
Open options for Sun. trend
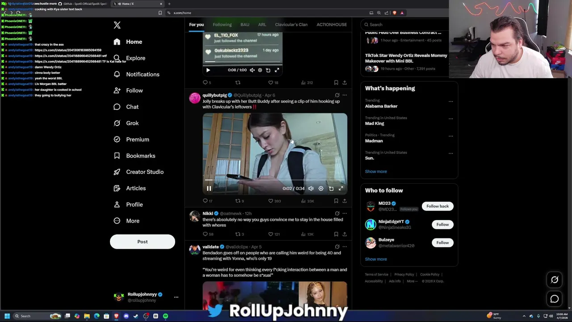tap(450, 153)
